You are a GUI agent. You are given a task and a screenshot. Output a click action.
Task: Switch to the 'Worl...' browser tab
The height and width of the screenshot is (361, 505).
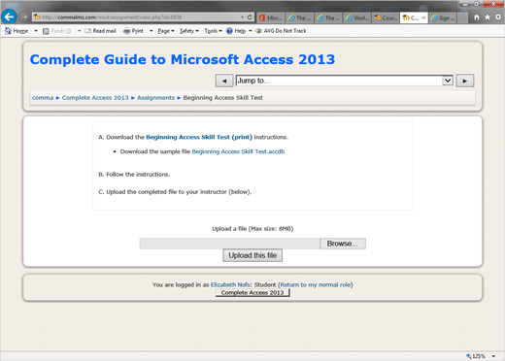pyautogui.click(x=357, y=17)
